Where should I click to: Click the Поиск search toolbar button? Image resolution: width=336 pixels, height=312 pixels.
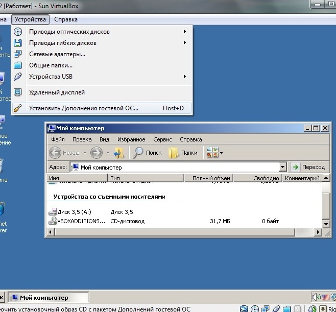coord(147,153)
